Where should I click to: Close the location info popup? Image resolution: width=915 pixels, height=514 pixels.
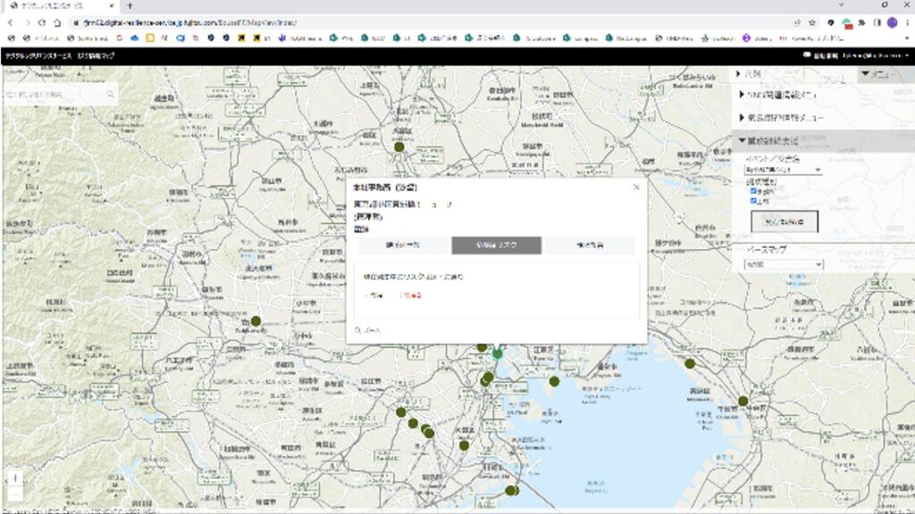click(636, 187)
